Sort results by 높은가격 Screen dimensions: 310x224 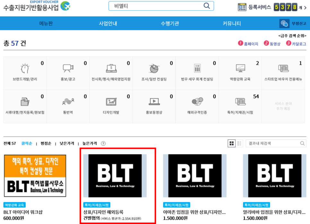coord(90,143)
